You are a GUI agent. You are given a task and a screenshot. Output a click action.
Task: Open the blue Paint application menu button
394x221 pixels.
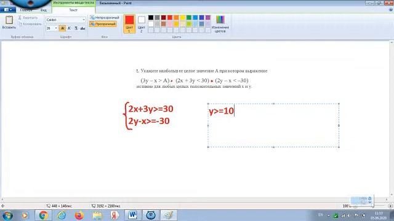point(8,10)
